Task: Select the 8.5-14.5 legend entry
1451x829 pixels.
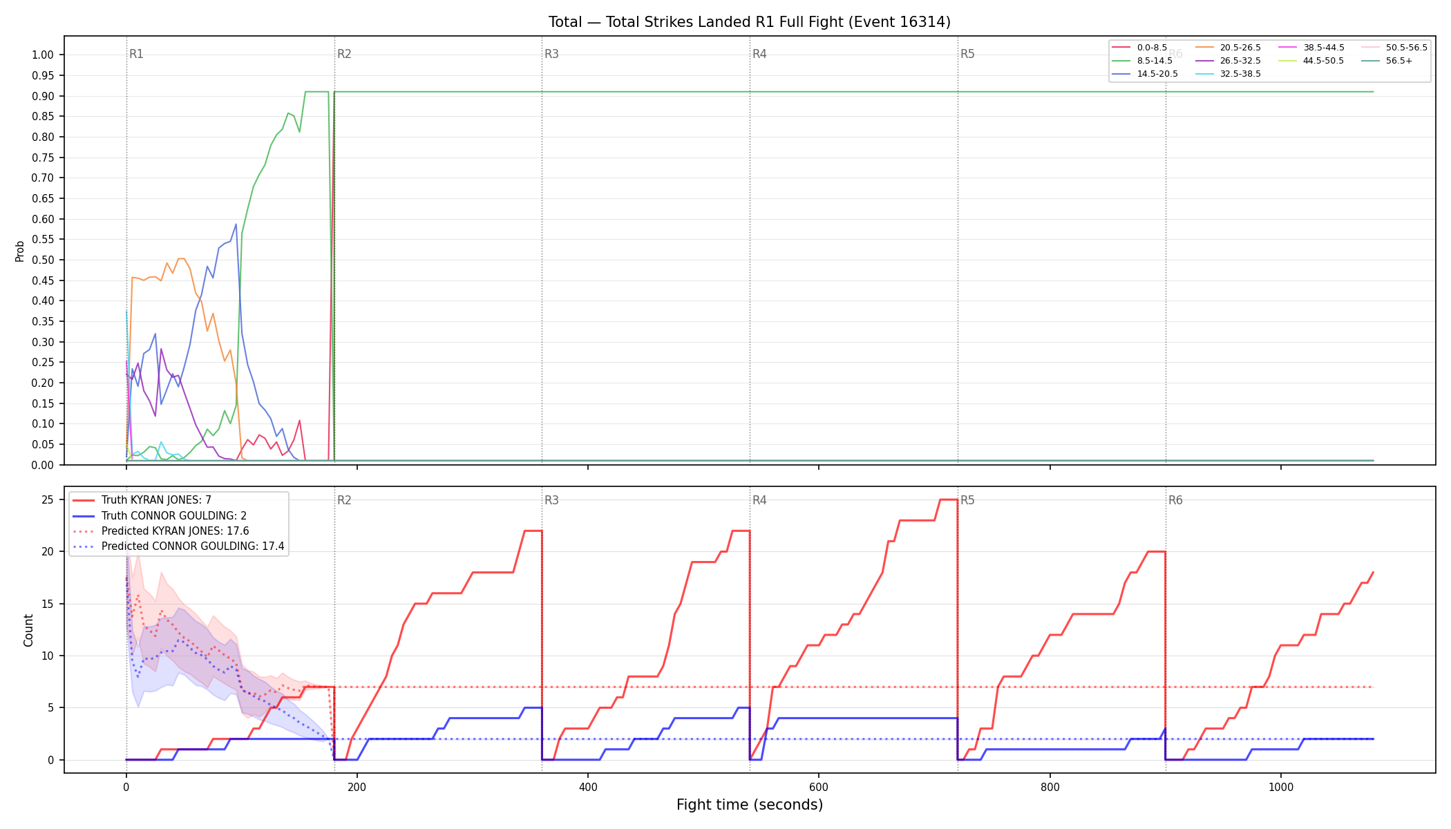Action: tap(1143, 61)
